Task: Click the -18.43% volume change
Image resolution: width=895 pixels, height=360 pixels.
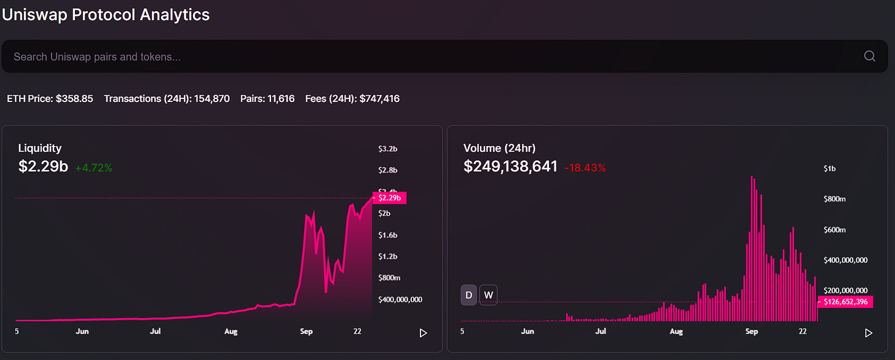Action: pyautogui.click(x=585, y=168)
